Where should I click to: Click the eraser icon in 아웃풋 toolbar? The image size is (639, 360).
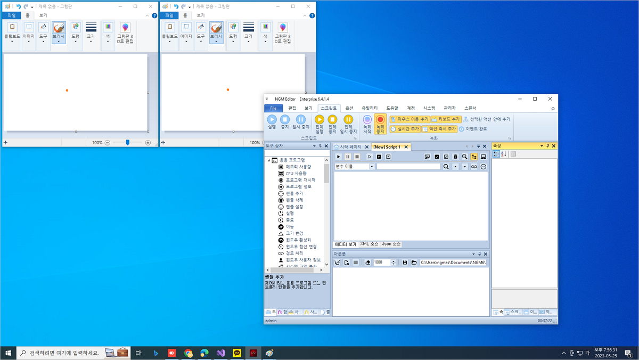click(x=367, y=263)
